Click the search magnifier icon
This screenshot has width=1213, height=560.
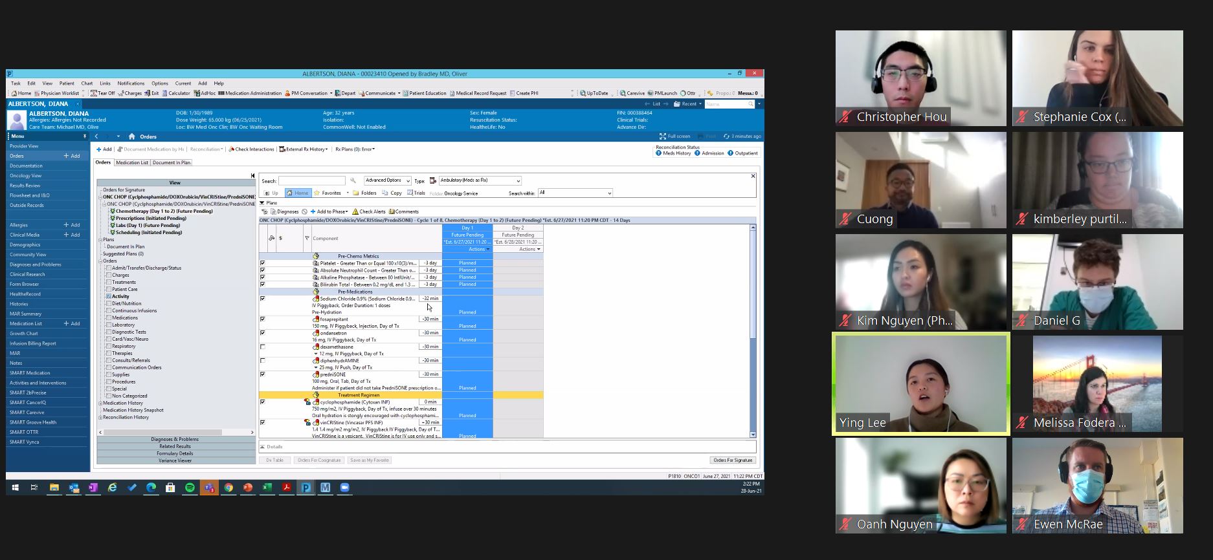(x=353, y=180)
